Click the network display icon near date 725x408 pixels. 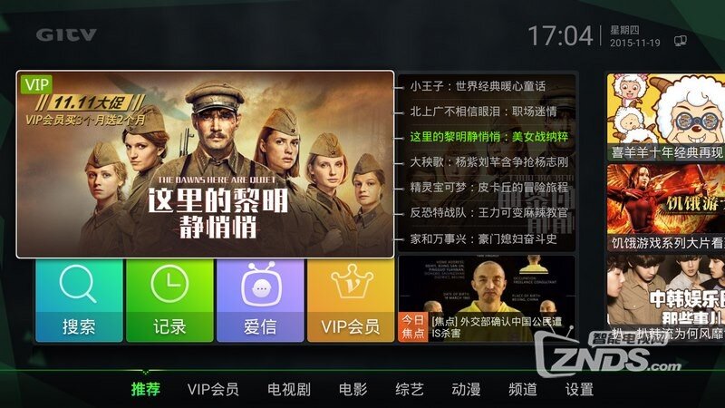pos(680,41)
